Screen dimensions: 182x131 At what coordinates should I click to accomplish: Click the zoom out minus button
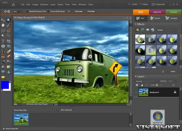(x=8, y=12)
